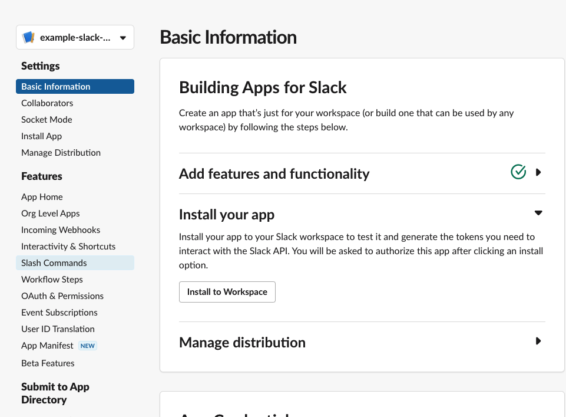566x417 pixels.
Task: Click the NEW badge beside App Manifest
Action: tap(88, 346)
